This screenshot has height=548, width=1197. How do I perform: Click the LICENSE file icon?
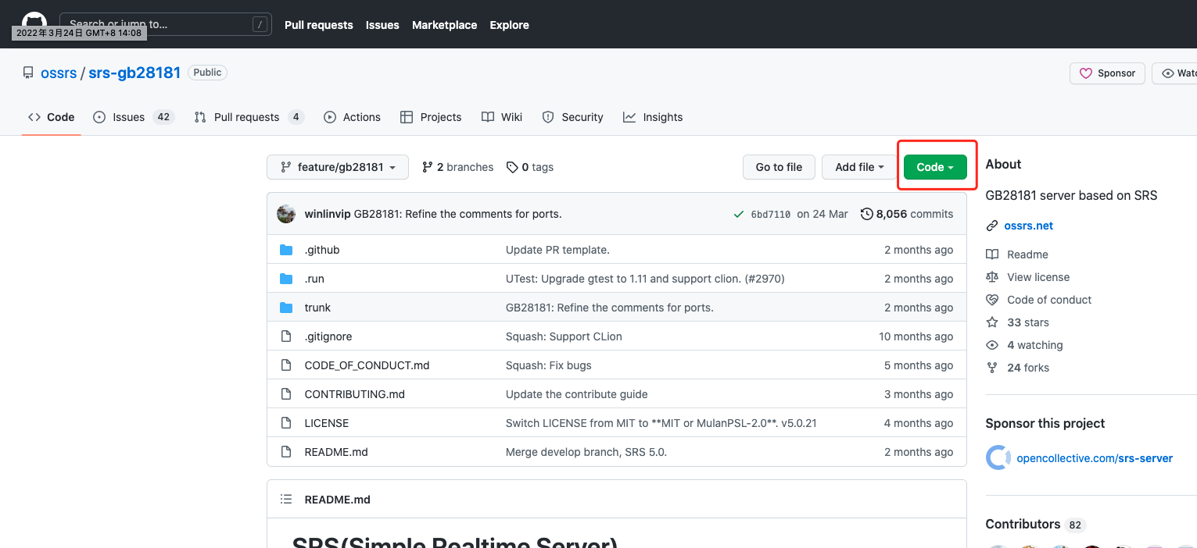286,423
